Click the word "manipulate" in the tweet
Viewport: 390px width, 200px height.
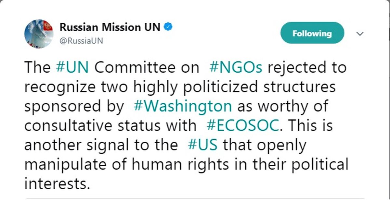coord(61,164)
